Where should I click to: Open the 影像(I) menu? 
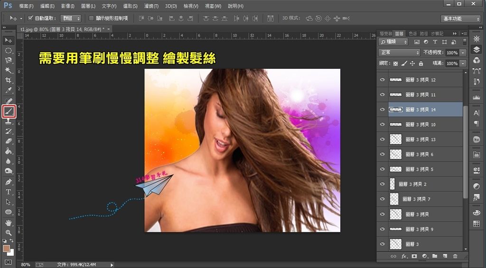click(x=67, y=6)
